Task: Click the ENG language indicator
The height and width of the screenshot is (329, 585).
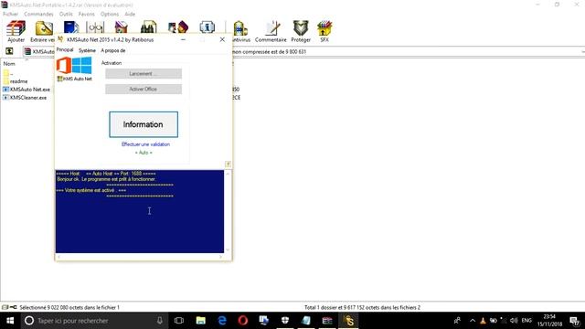Action: click(x=526, y=321)
